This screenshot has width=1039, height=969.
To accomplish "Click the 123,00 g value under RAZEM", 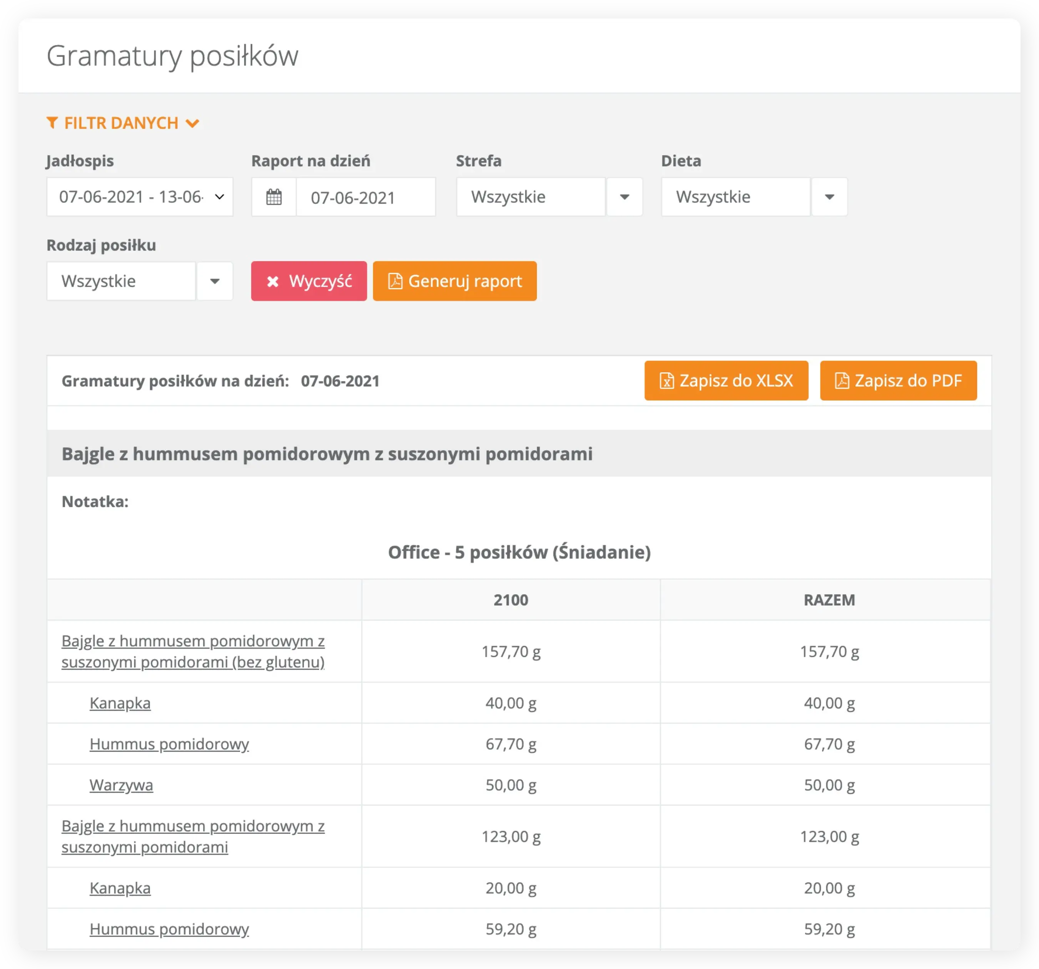I will tap(829, 836).
